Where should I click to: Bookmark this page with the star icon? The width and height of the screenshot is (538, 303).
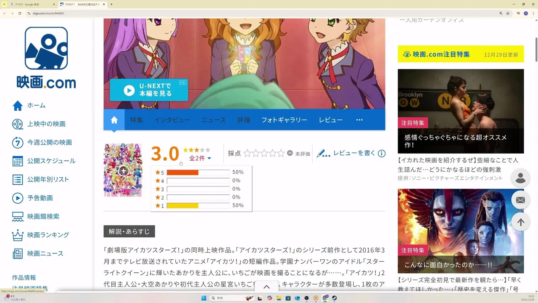point(508,13)
